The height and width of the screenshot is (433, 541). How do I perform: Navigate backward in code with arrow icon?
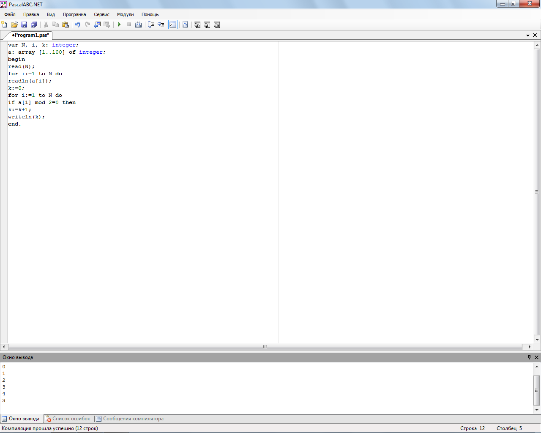(97, 25)
